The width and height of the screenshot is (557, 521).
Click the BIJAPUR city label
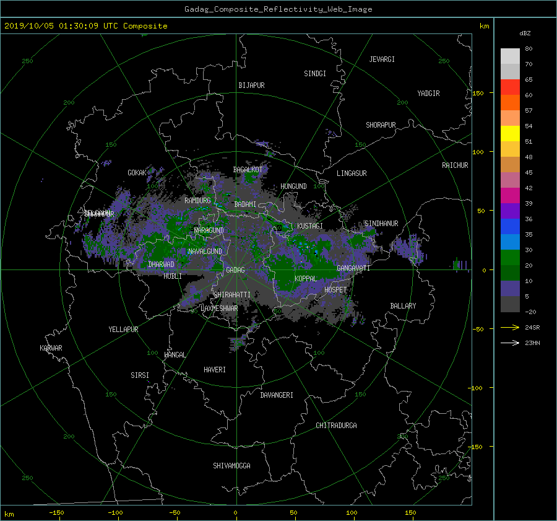click(x=251, y=85)
